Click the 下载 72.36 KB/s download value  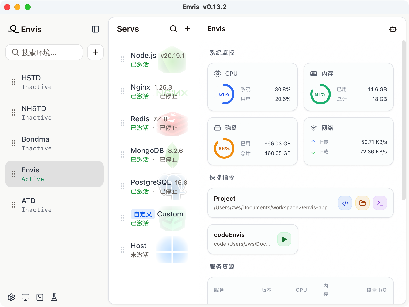tap(373, 152)
